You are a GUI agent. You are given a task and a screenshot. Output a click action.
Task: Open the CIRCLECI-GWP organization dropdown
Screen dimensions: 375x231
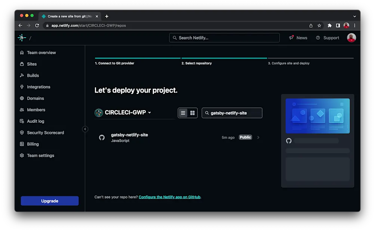pos(123,113)
